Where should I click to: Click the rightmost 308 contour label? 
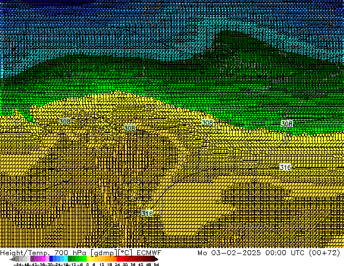[x=287, y=124]
